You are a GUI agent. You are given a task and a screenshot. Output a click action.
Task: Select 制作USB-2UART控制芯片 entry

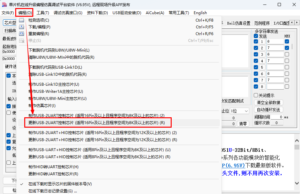coord(119,115)
